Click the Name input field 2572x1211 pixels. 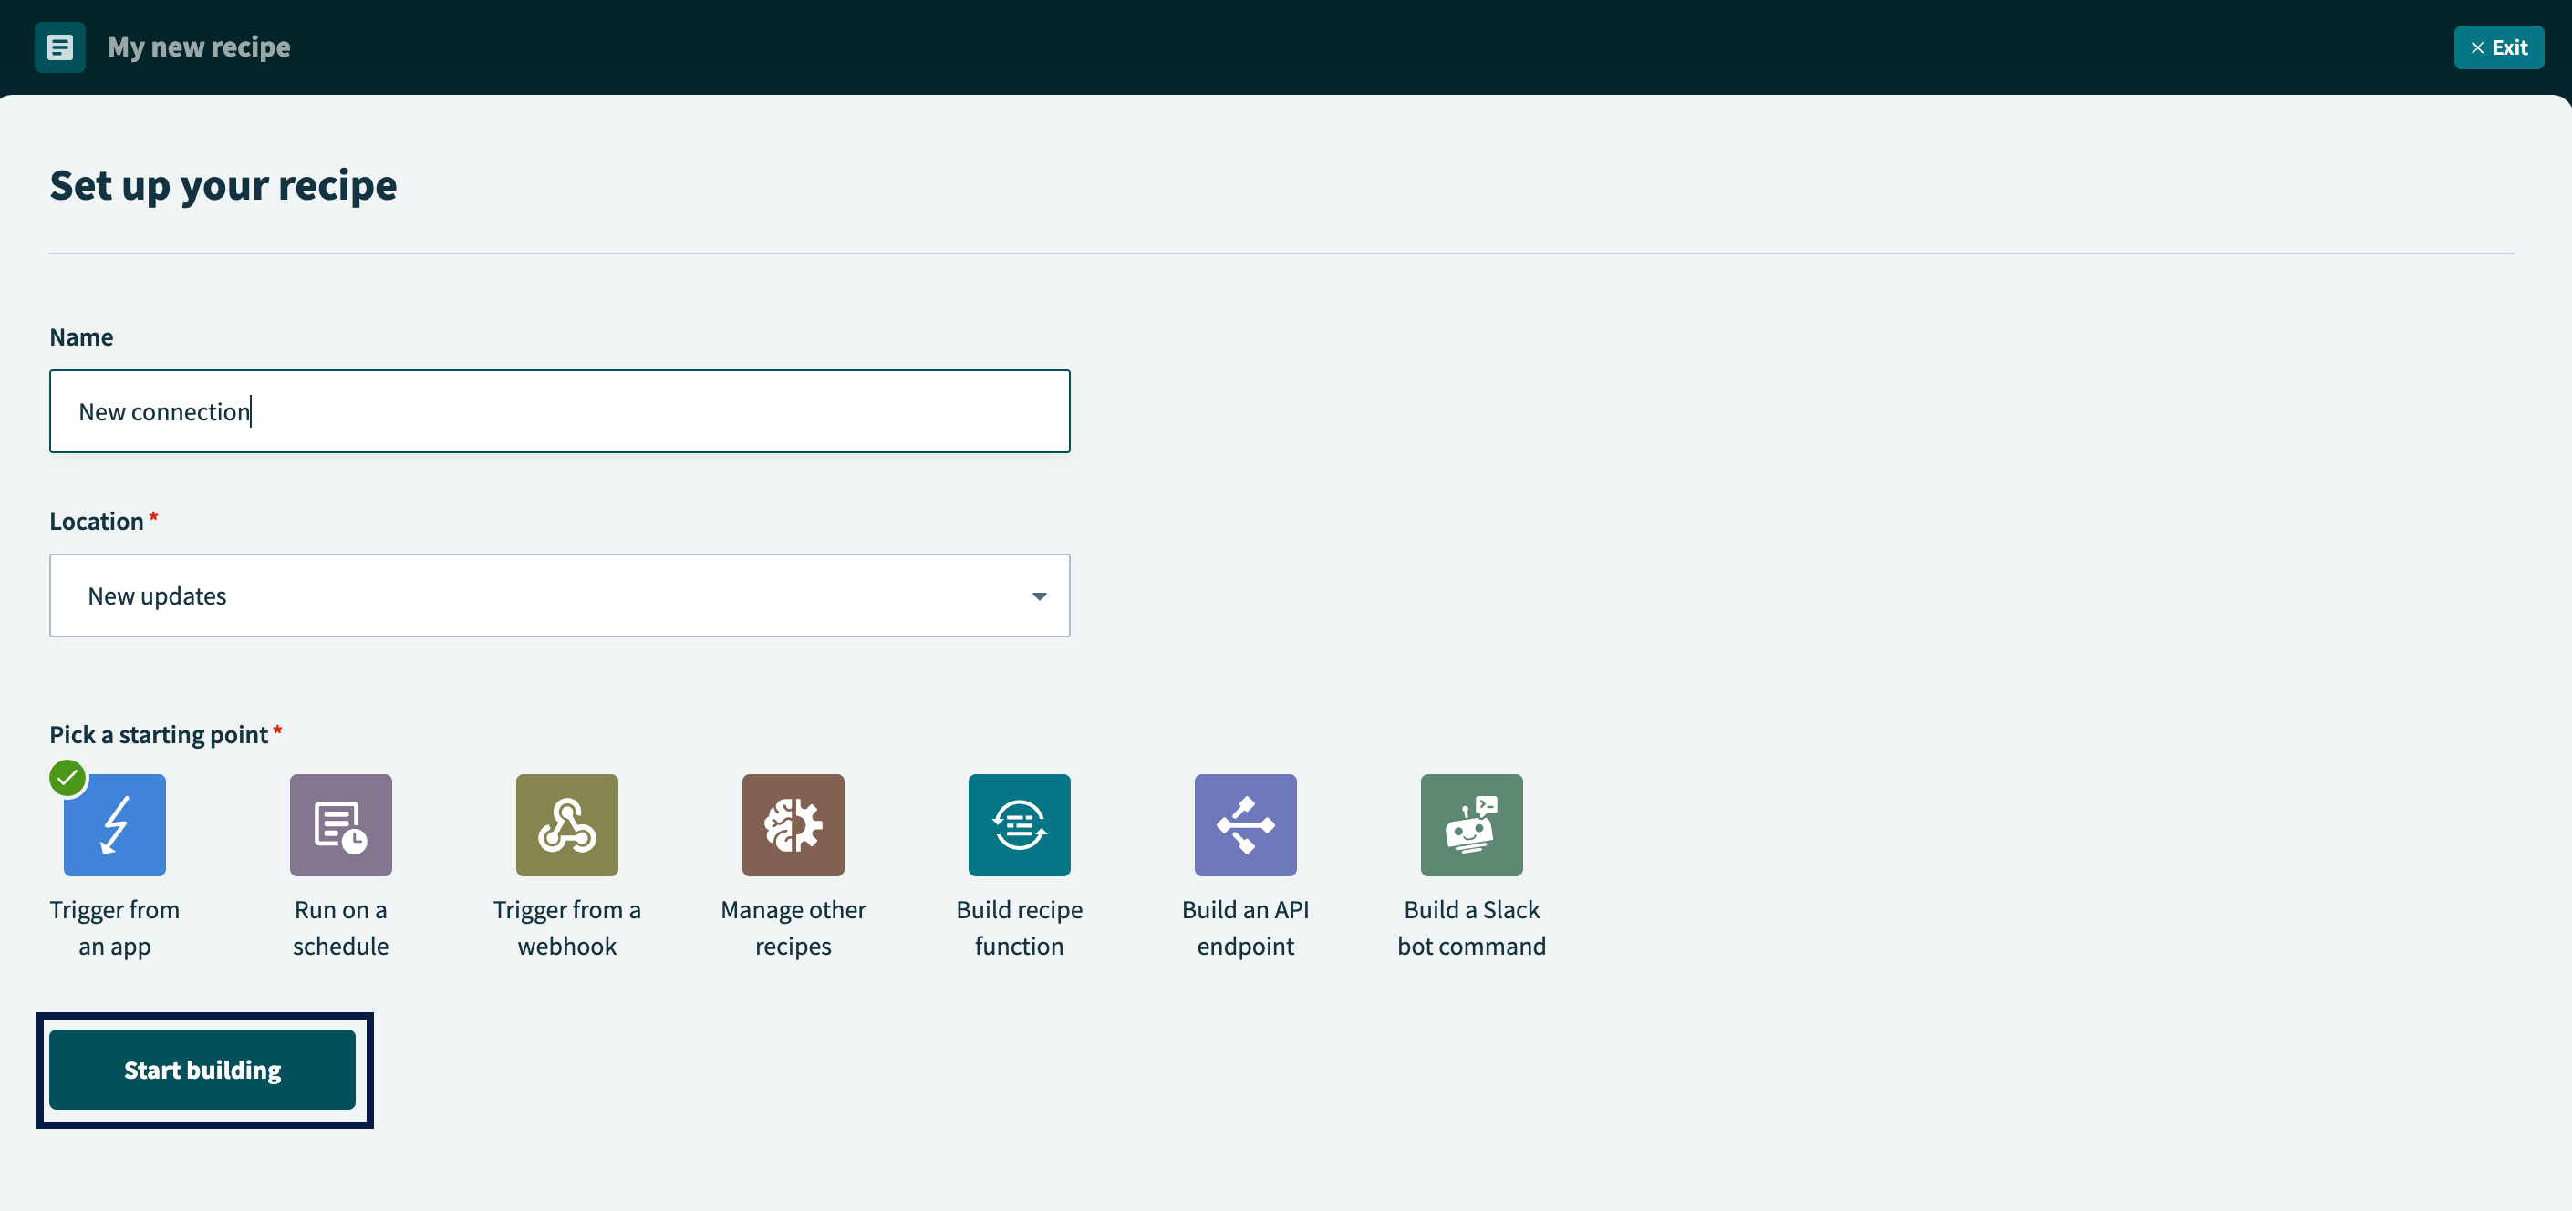click(559, 411)
